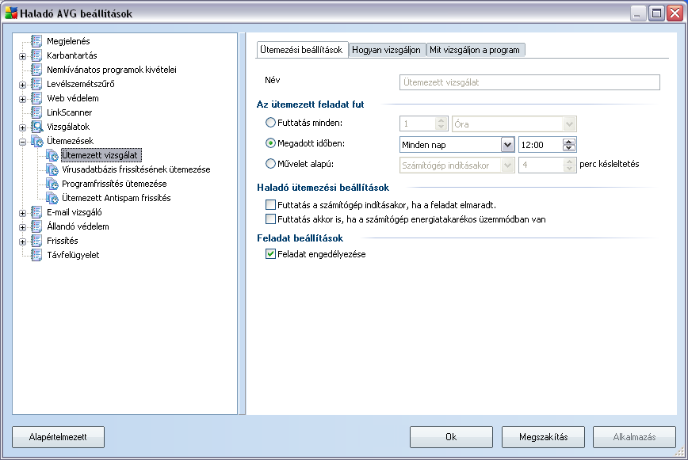Open the Mit vizsgáljon a program tab

(x=475, y=50)
